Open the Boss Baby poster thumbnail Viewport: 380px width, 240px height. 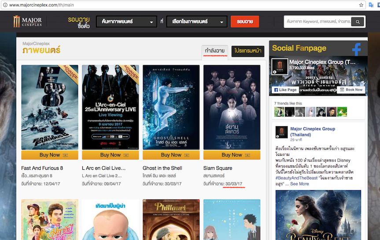click(110, 220)
